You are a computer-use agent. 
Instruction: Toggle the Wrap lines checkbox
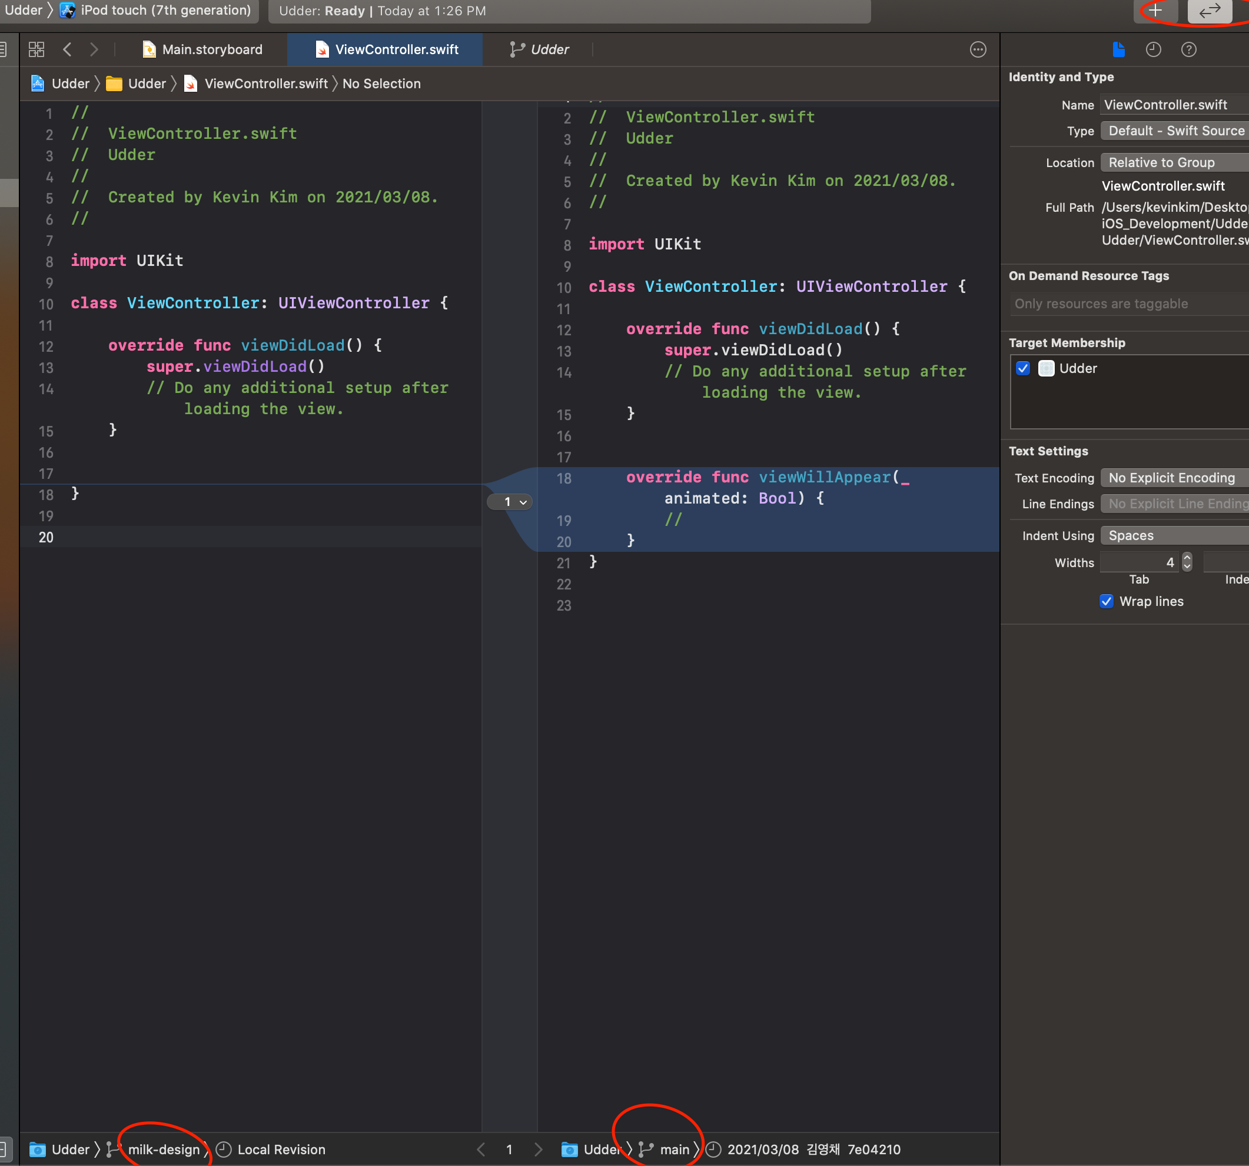point(1106,601)
